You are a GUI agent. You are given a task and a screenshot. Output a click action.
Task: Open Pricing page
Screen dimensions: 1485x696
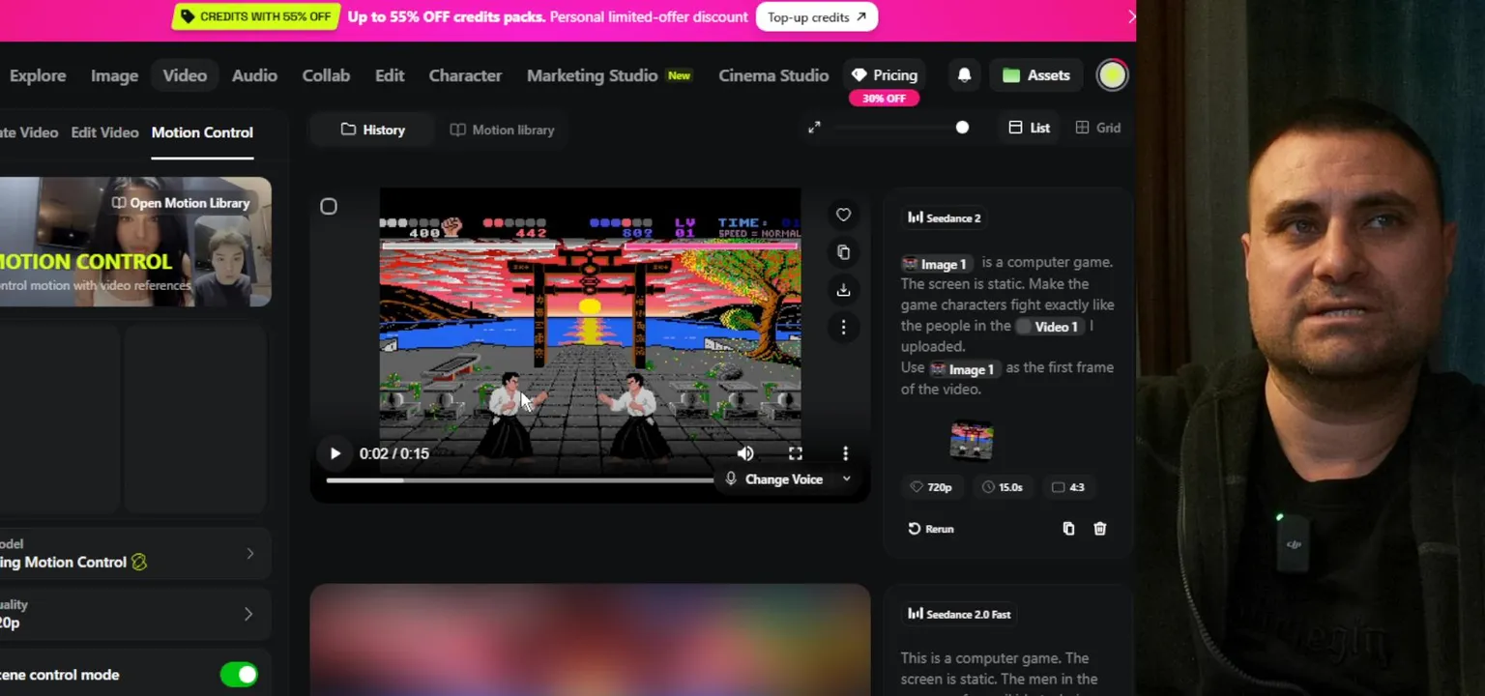coord(884,75)
